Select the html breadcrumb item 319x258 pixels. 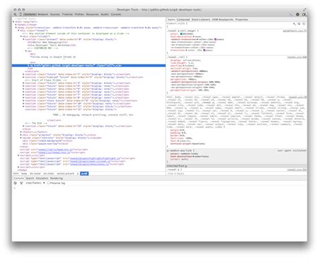[x=16, y=173]
